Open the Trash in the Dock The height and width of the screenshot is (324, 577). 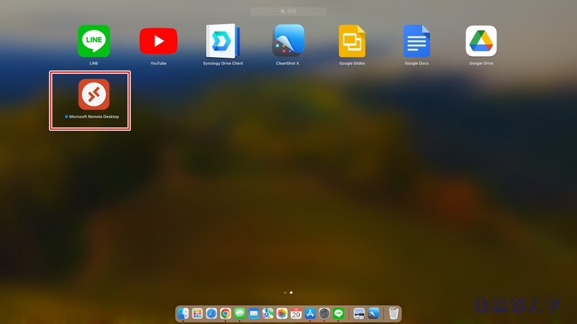pos(393,313)
